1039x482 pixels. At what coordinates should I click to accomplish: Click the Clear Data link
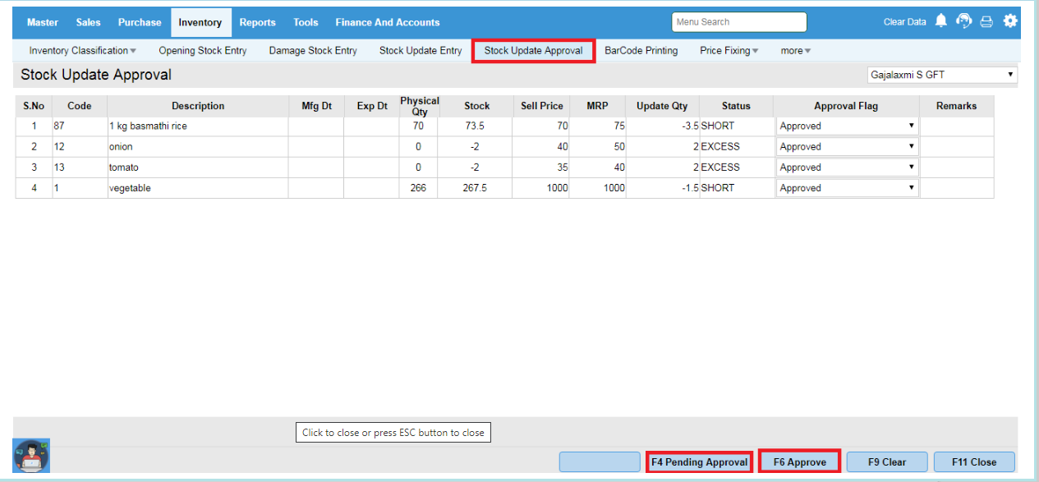[x=904, y=22]
